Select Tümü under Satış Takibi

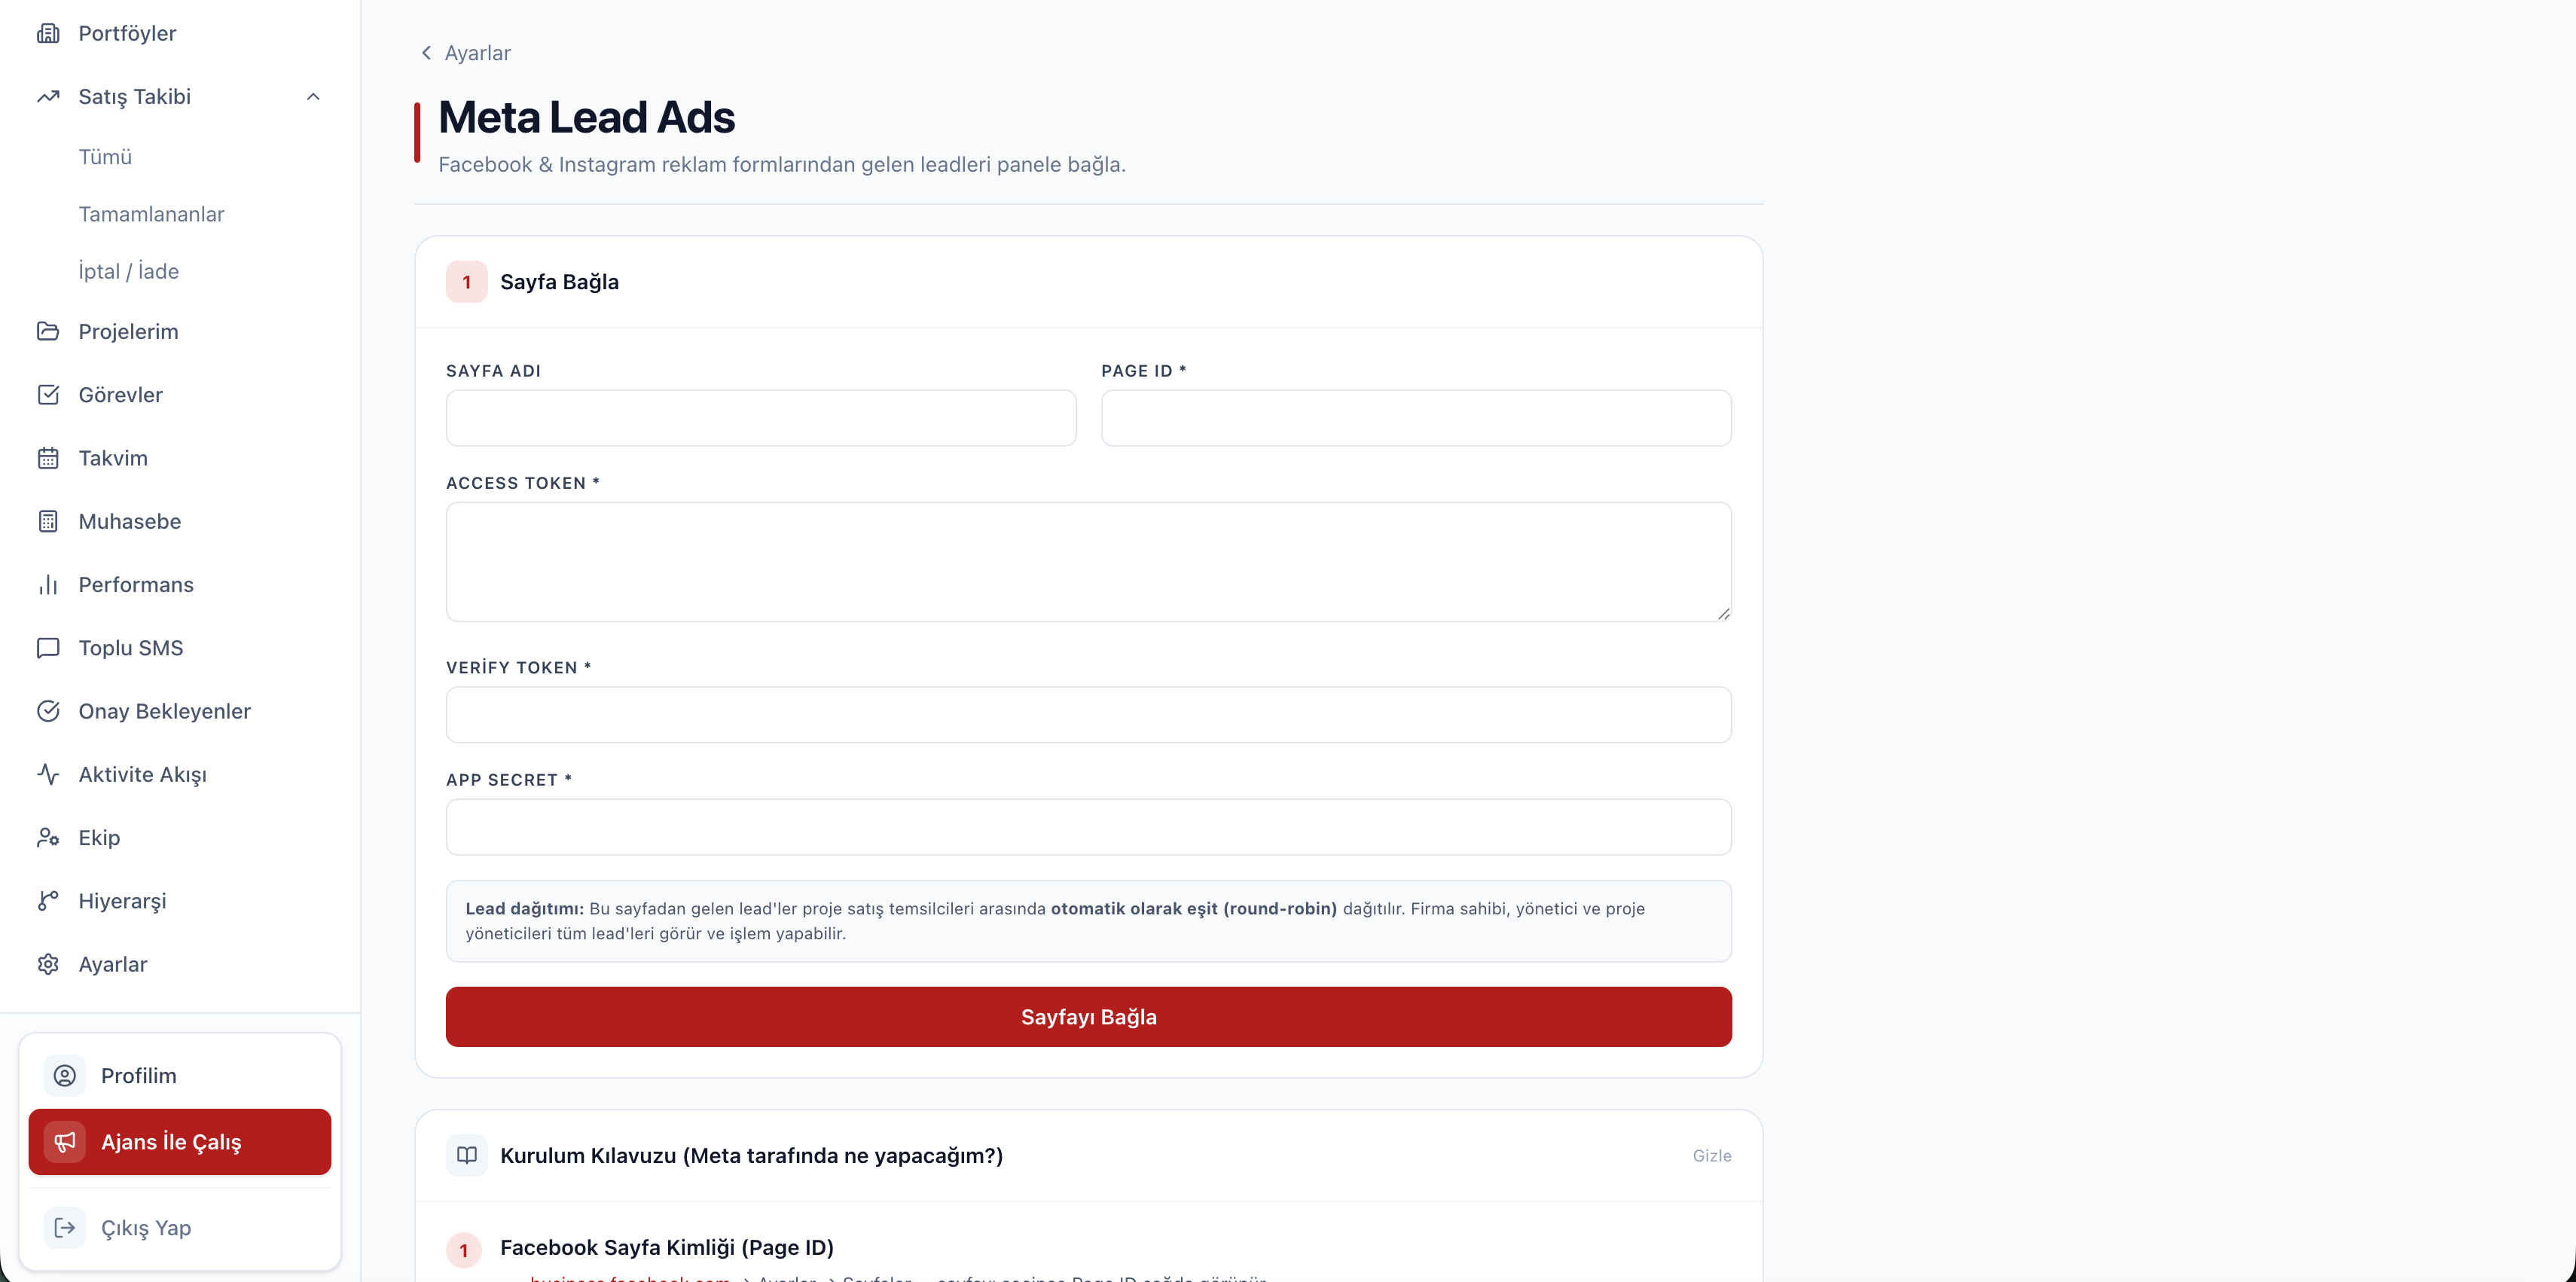point(105,157)
